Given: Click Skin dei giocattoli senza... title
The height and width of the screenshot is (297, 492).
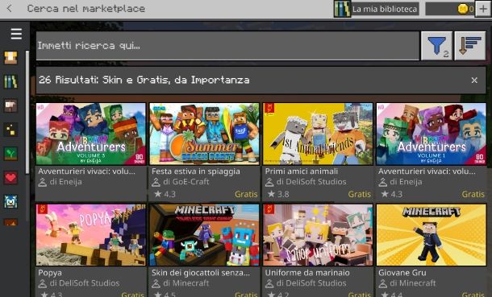Looking at the screenshot, I should coord(201,273).
